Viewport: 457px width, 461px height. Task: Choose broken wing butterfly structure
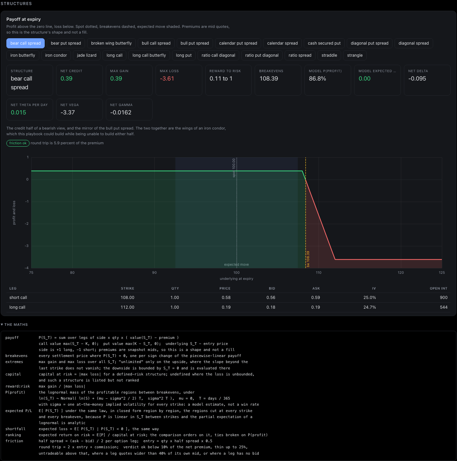pos(111,43)
